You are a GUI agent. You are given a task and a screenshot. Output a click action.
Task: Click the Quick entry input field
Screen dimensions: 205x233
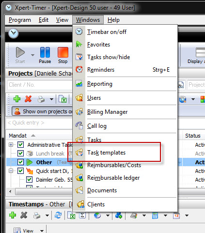[x=40, y=123]
